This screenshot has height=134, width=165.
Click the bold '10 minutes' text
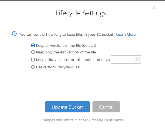[114, 120]
